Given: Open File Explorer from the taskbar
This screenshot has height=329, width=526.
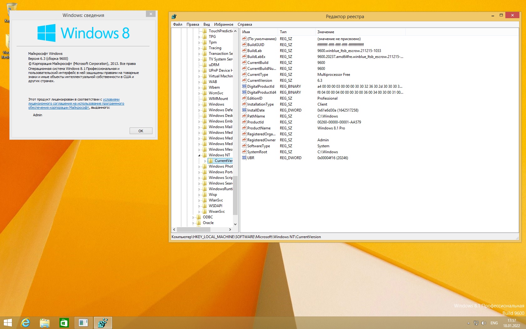Looking at the screenshot, I should pyautogui.click(x=45, y=322).
